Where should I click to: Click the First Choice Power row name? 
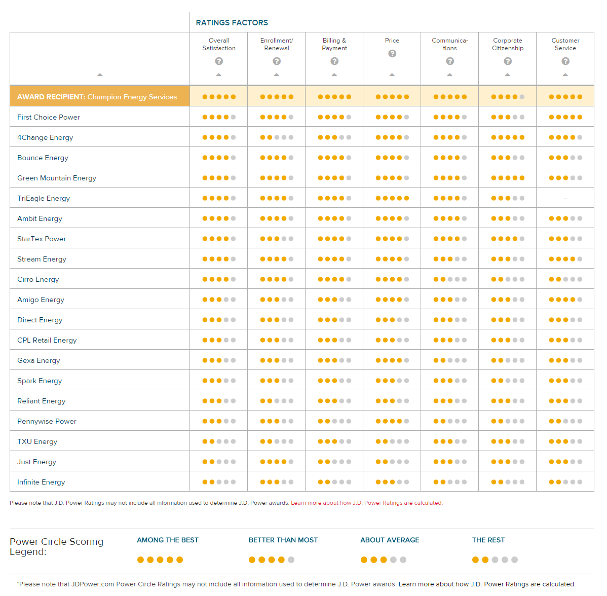(49, 117)
